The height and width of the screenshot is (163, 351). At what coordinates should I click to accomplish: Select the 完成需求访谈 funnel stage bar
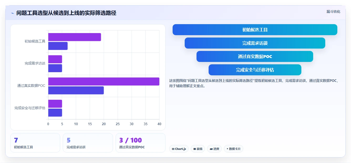255,43
